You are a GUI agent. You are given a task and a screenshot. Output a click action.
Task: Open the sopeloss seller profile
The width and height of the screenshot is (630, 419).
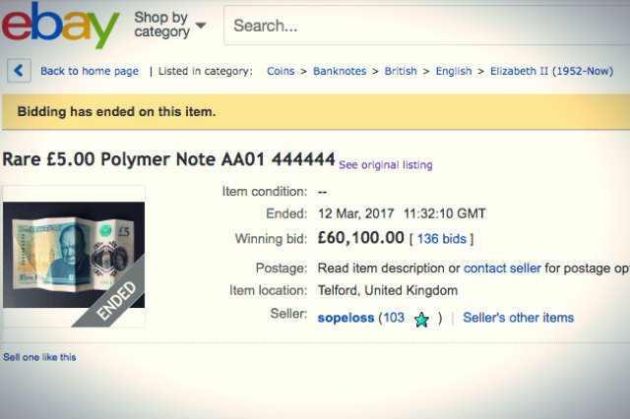coord(346,318)
